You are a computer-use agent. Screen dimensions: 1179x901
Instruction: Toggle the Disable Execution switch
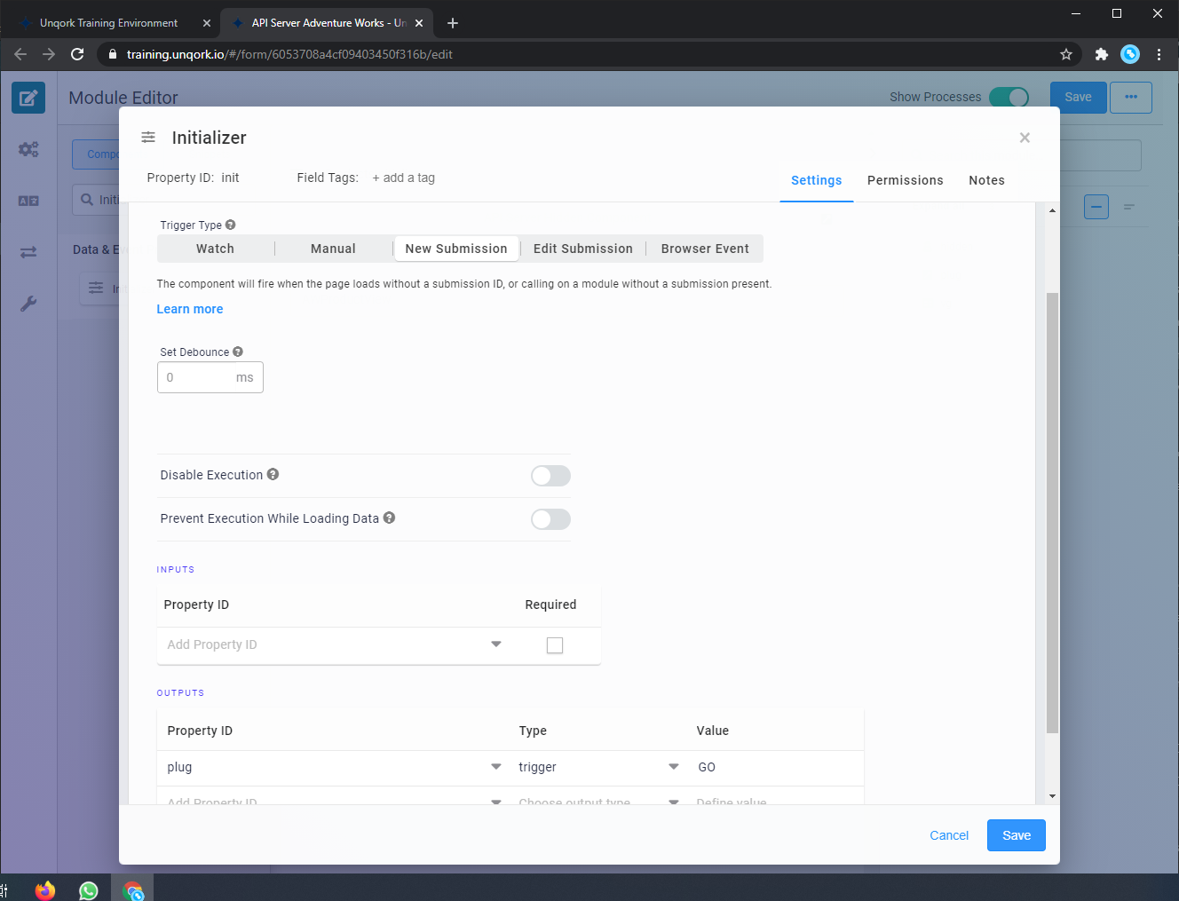tap(550, 476)
